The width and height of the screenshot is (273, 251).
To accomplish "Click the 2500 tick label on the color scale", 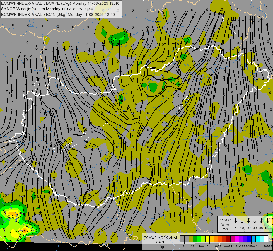I will [x=251, y=246].
